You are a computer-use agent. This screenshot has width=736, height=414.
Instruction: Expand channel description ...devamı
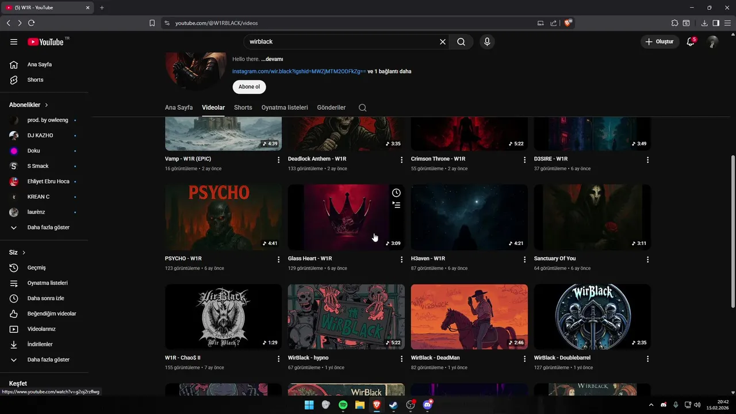(272, 59)
